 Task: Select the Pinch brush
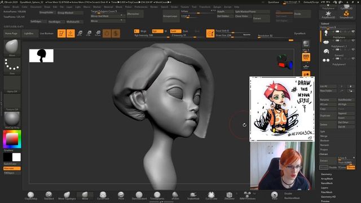pos(121,196)
